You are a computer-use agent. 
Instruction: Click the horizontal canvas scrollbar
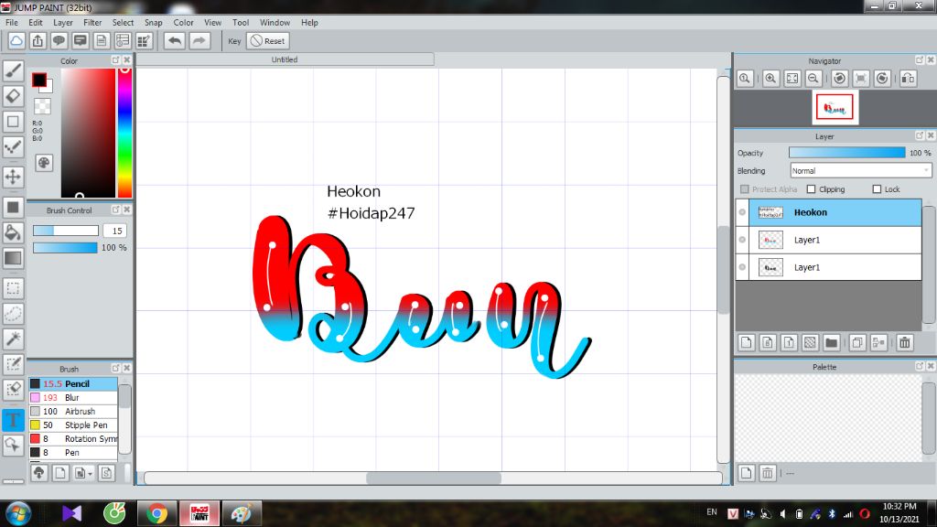click(x=433, y=478)
